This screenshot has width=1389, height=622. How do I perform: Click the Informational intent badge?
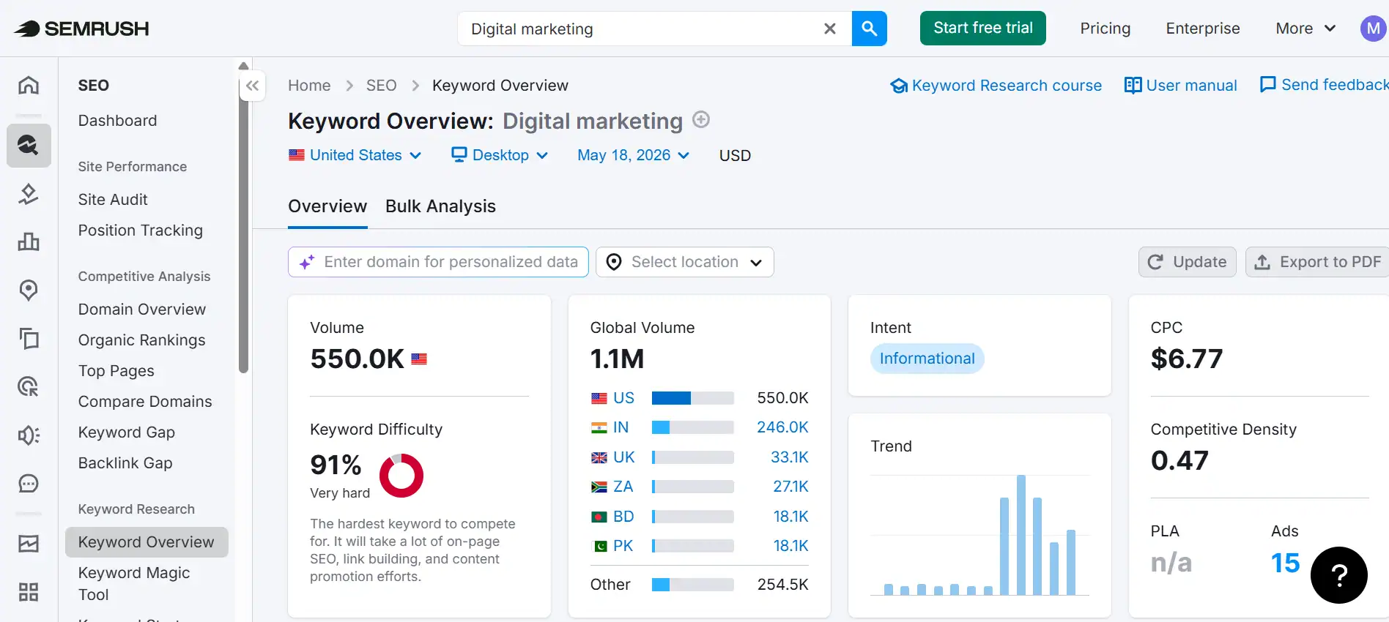pos(927,359)
